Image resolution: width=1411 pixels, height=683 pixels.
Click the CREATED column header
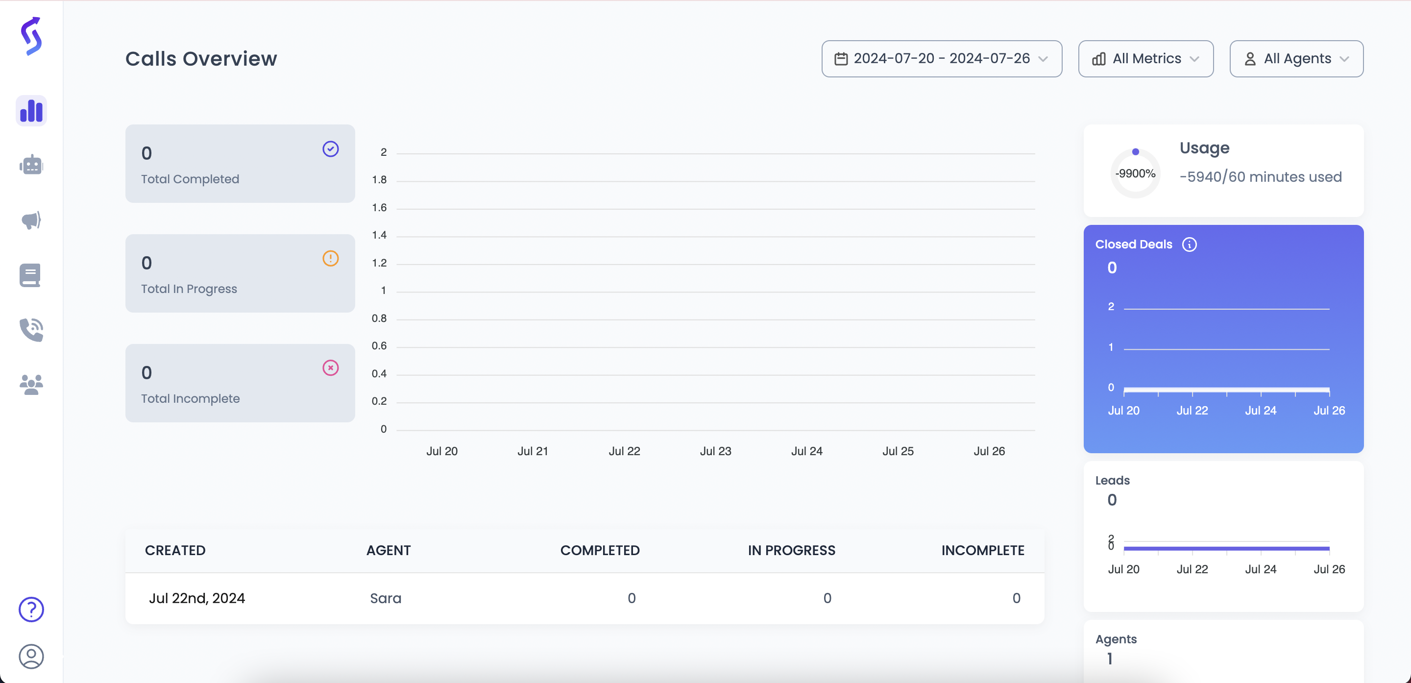[x=175, y=550]
